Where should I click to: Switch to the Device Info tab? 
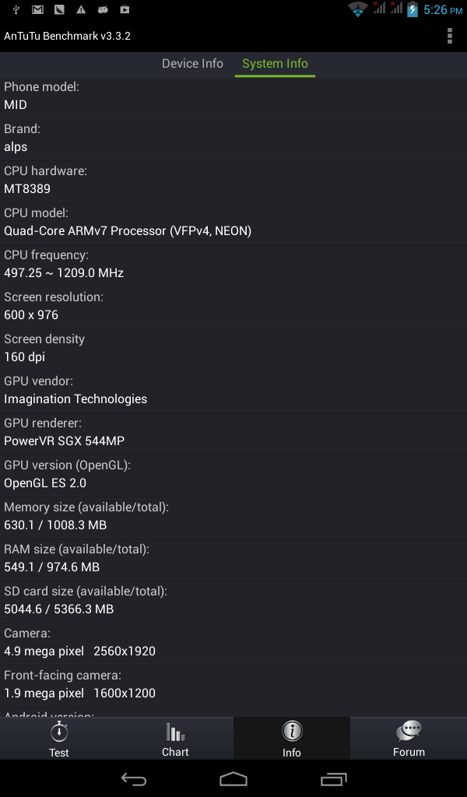pos(192,64)
